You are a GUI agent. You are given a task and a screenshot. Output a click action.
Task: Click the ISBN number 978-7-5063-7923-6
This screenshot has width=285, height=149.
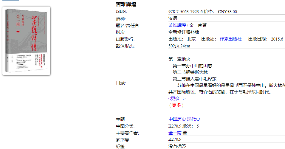[x=185, y=12]
